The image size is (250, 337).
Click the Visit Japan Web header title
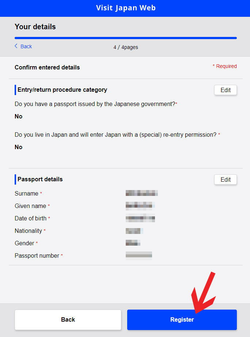tap(126, 8)
